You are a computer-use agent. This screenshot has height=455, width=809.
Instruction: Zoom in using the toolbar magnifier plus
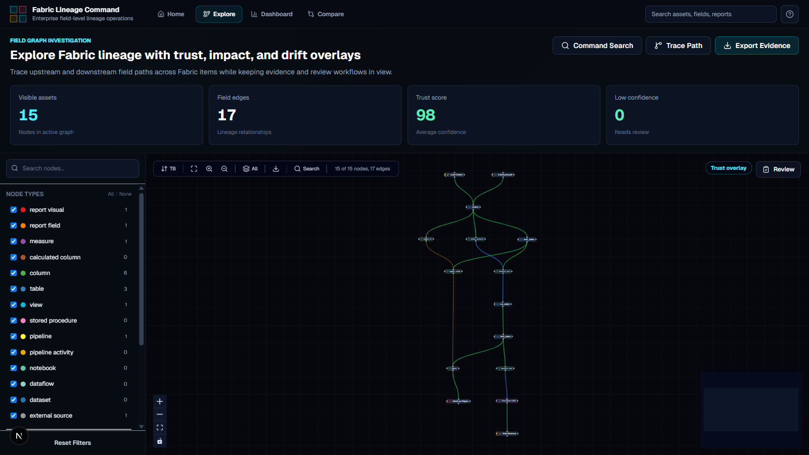[x=209, y=169]
